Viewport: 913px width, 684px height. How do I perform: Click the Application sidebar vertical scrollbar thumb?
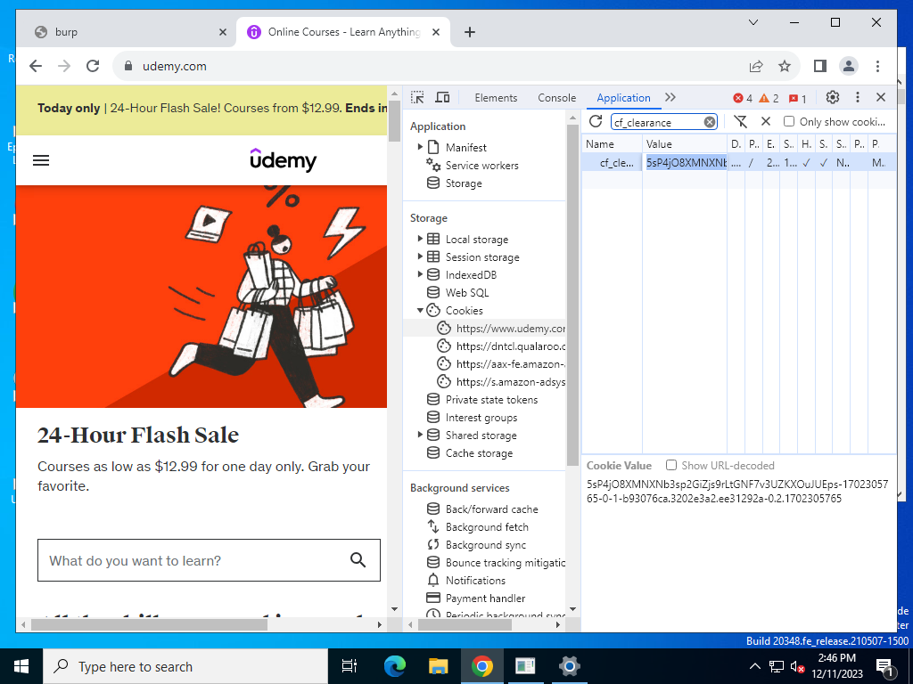click(572, 296)
